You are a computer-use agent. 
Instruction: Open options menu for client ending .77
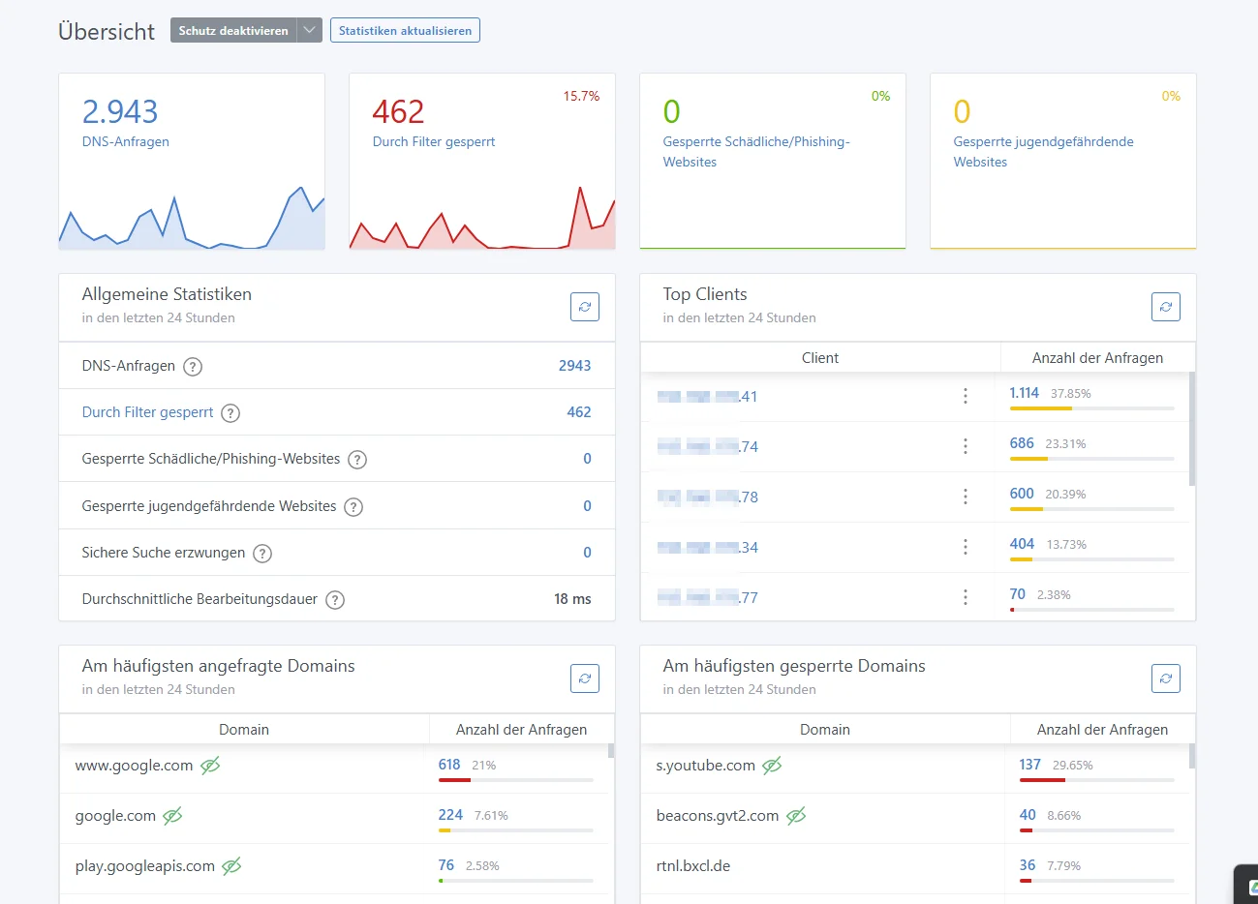point(966,597)
